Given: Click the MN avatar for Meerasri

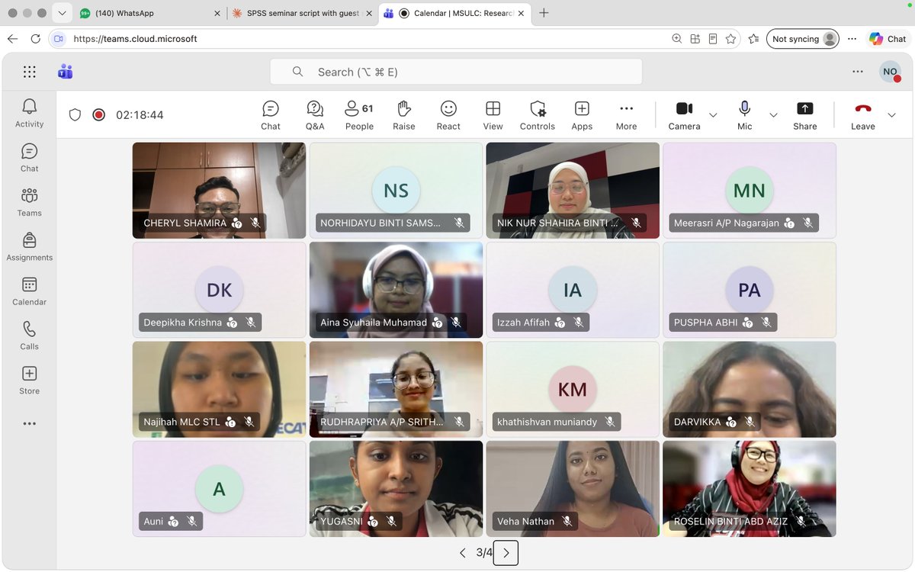Looking at the screenshot, I should pos(749,190).
